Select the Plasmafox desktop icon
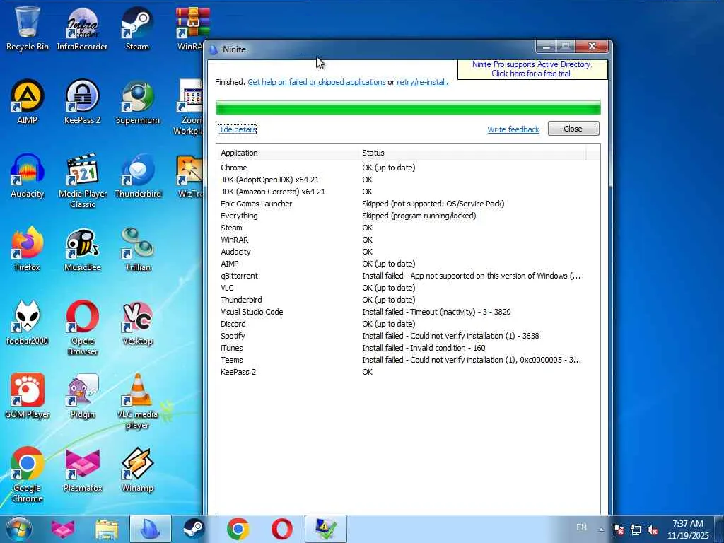This screenshot has height=543, width=724. click(x=82, y=469)
